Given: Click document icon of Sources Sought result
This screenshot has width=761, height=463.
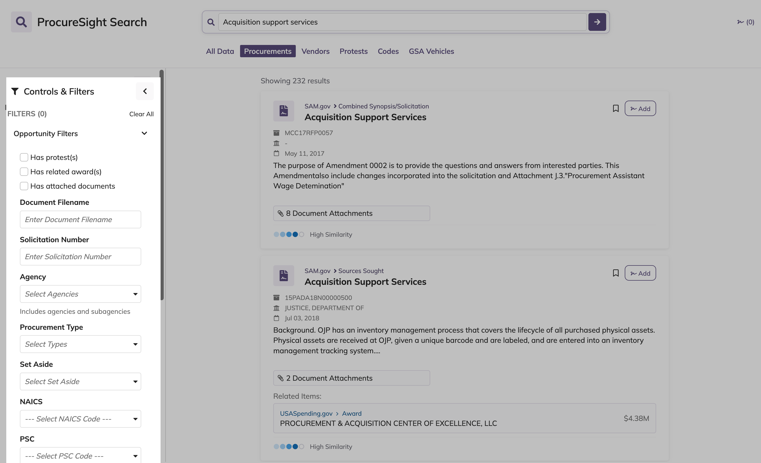Looking at the screenshot, I should pyautogui.click(x=283, y=276).
